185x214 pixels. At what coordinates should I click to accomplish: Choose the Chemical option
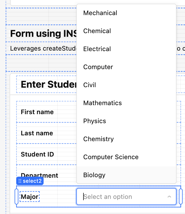point(126,31)
